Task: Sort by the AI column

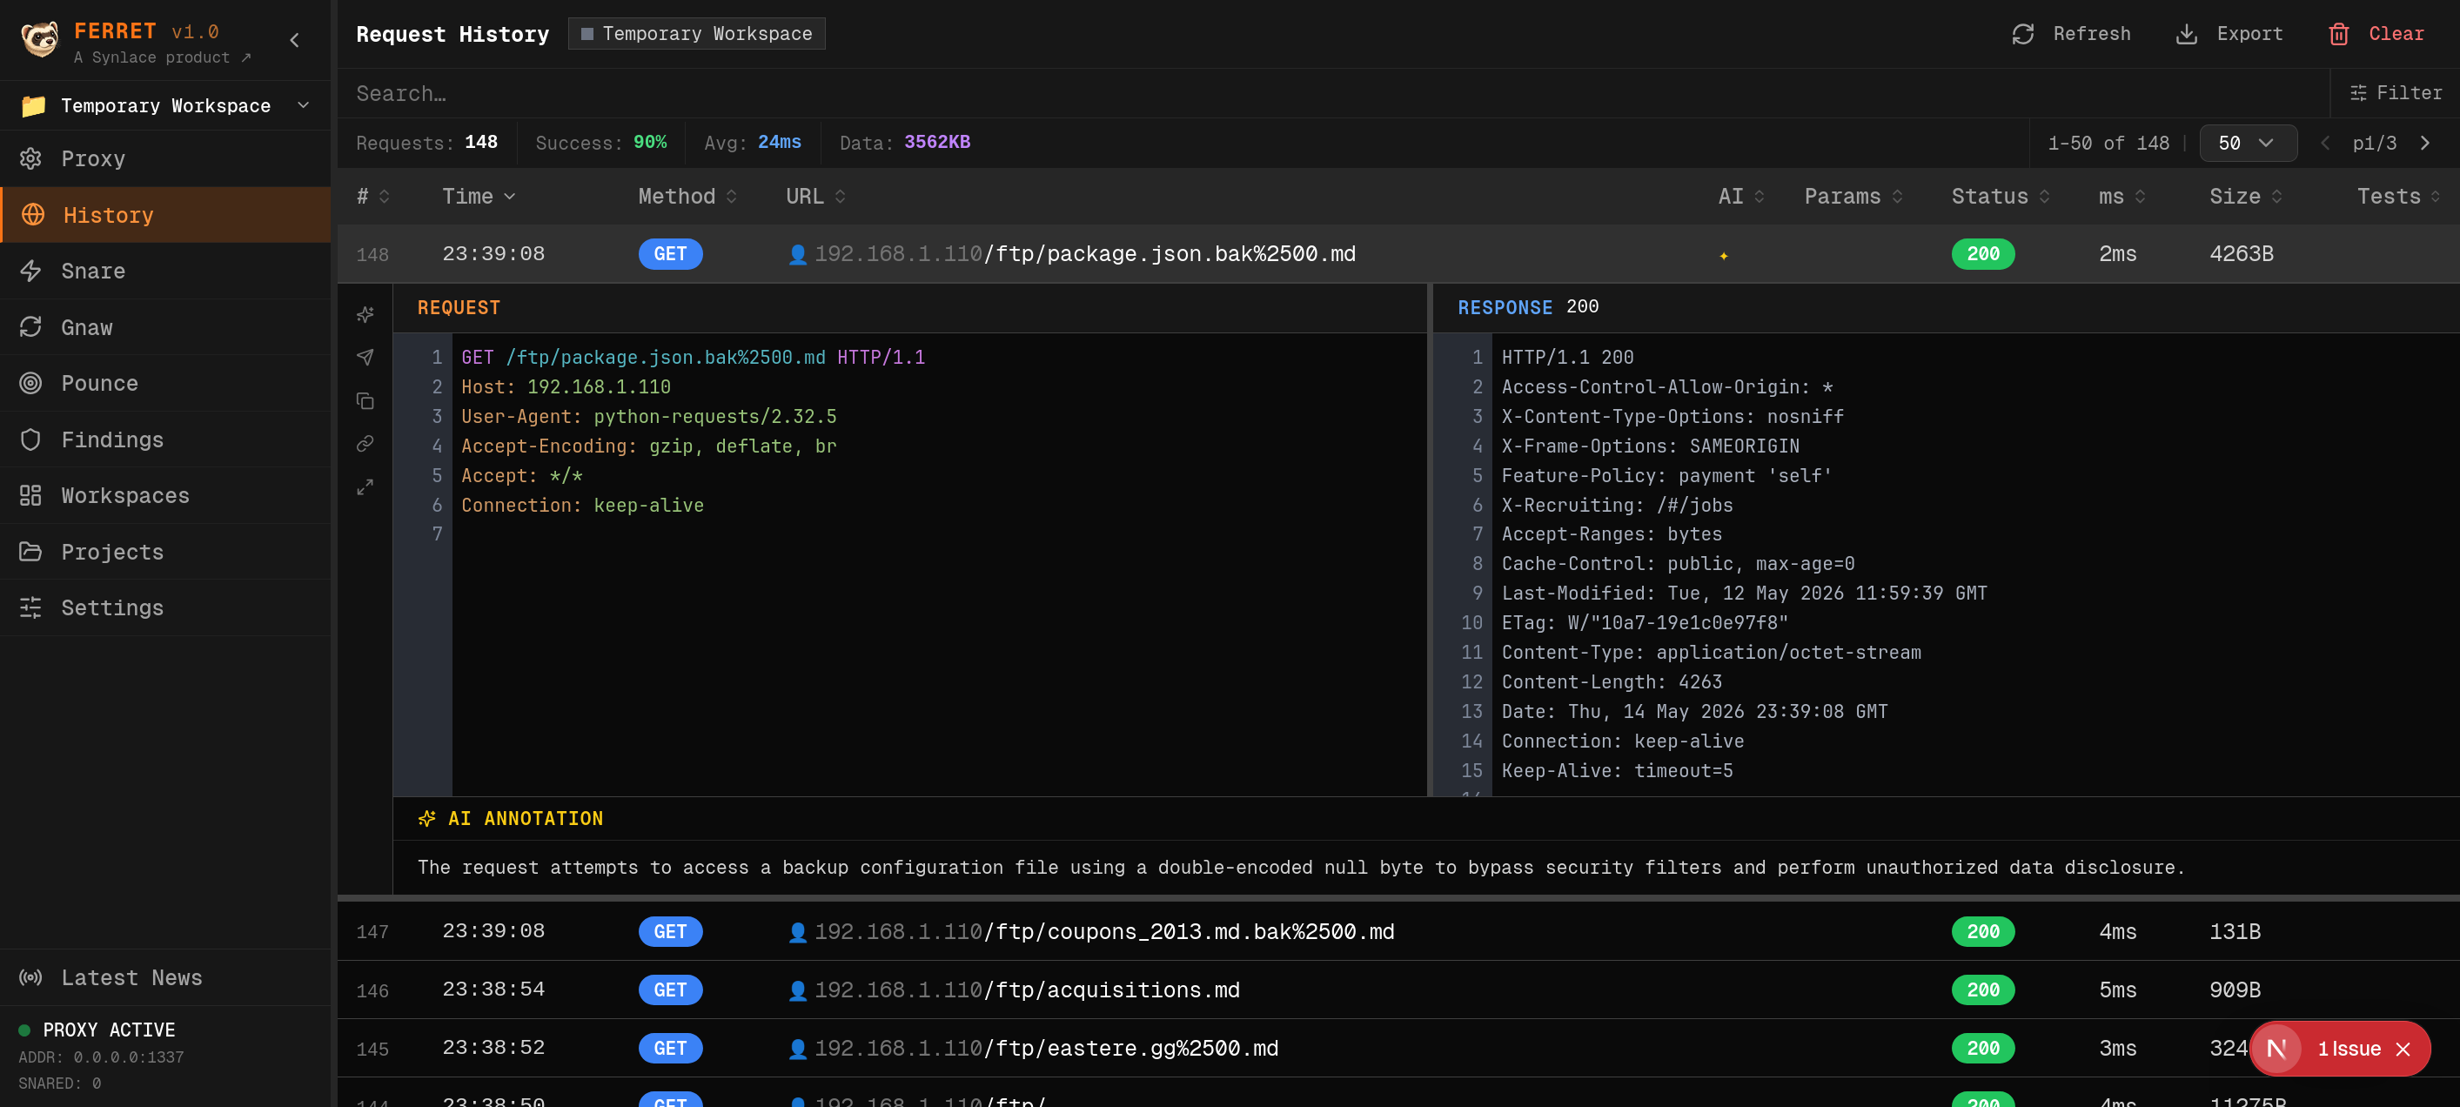Action: pos(1741,197)
